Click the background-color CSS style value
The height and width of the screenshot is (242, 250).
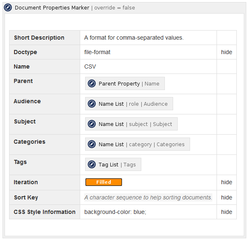click(x=115, y=212)
